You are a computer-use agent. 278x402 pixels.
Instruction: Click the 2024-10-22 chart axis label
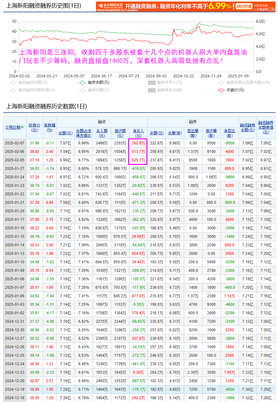tap(184, 76)
